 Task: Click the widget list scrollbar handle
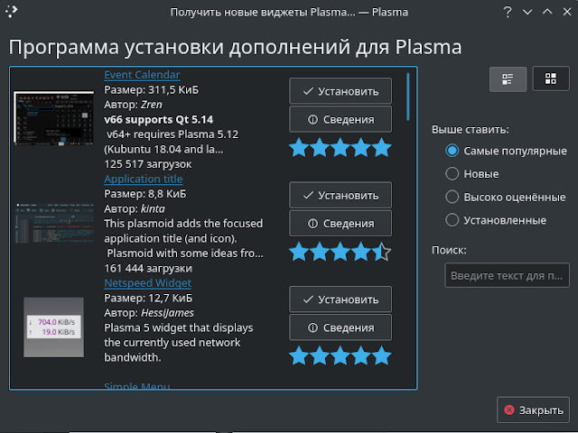click(x=407, y=97)
